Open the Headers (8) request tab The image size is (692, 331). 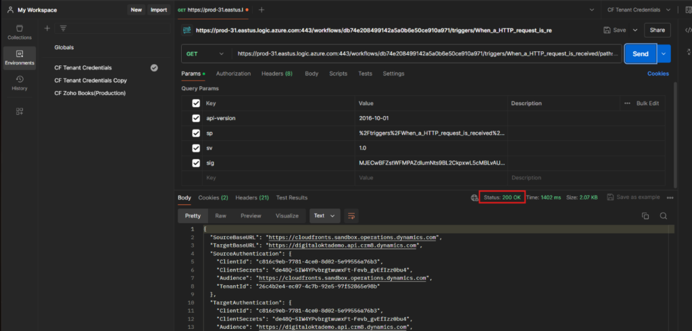coord(276,73)
